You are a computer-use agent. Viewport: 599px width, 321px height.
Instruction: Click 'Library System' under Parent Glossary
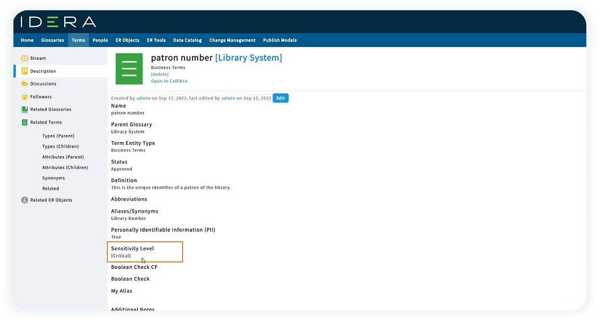pos(128,131)
